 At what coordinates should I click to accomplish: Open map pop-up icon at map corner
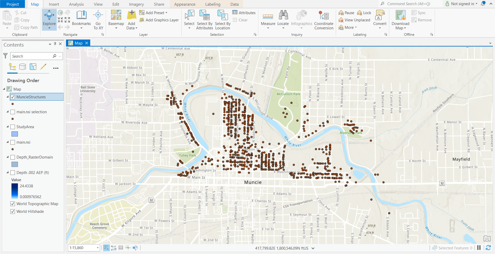pyautogui.click(x=487, y=239)
